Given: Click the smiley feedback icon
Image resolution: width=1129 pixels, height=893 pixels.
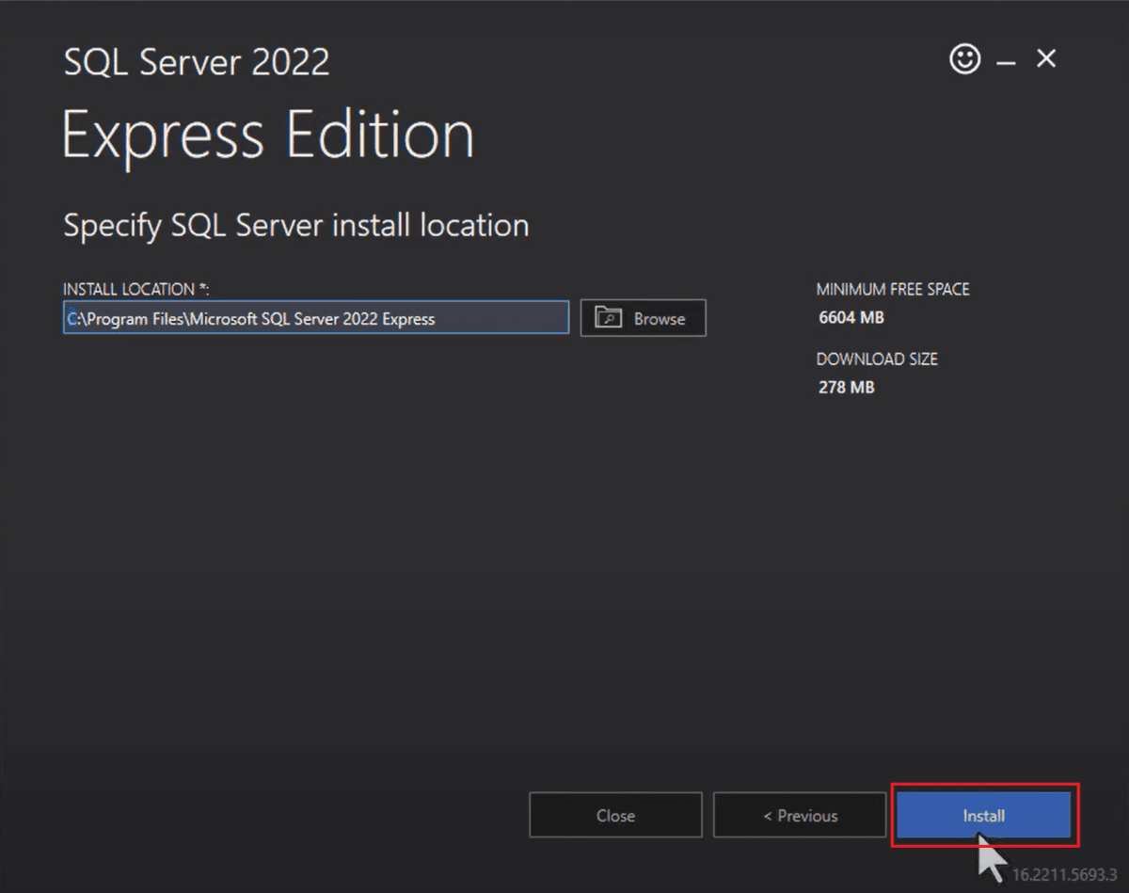Looking at the screenshot, I should pos(964,60).
